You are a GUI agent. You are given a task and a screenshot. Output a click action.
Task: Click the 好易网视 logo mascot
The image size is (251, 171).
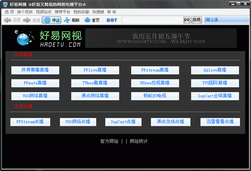[x=24, y=38]
